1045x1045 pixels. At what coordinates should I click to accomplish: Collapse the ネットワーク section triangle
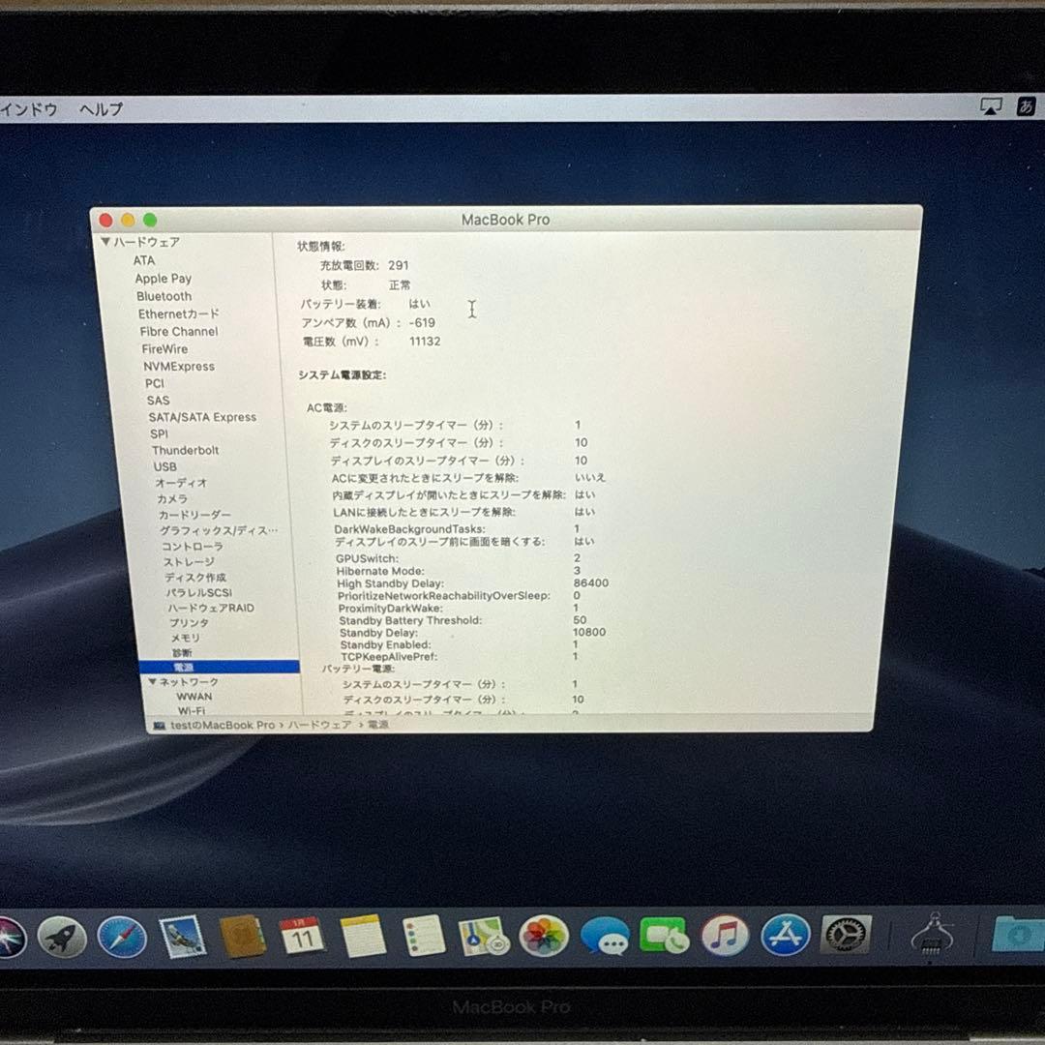click(153, 681)
